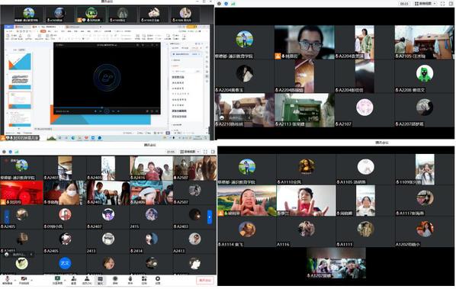The height and width of the screenshot is (289, 456).
Task: Click the microphone mute icon in bottom toolbar
Action: click(7, 279)
